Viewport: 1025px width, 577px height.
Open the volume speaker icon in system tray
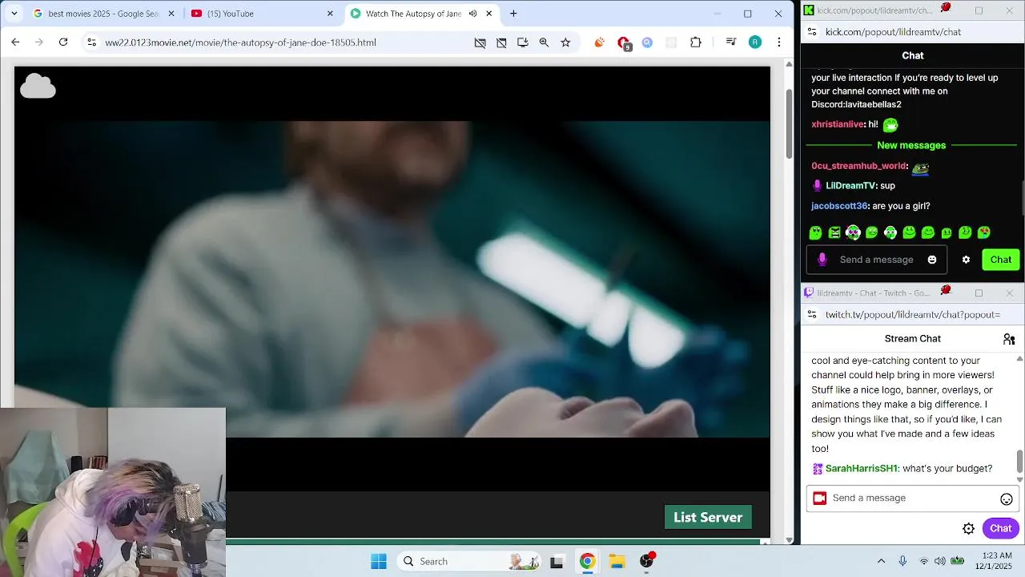[x=940, y=561]
